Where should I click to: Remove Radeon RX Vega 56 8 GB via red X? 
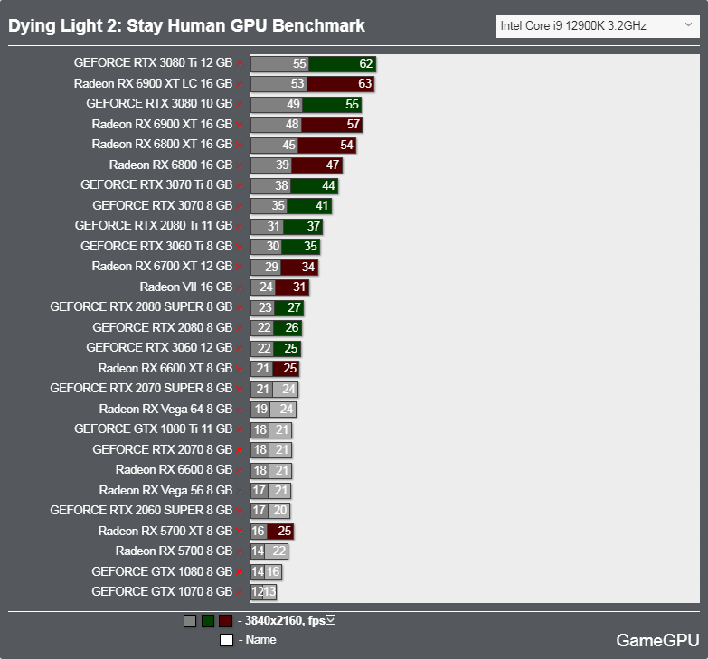240,491
